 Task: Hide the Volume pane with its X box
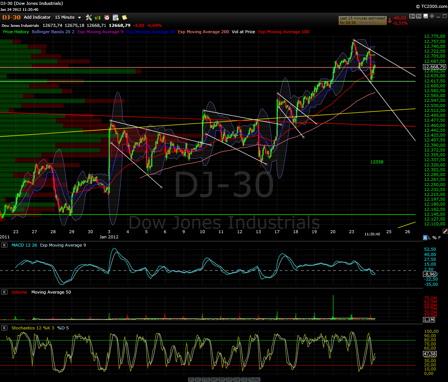pos(4,292)
